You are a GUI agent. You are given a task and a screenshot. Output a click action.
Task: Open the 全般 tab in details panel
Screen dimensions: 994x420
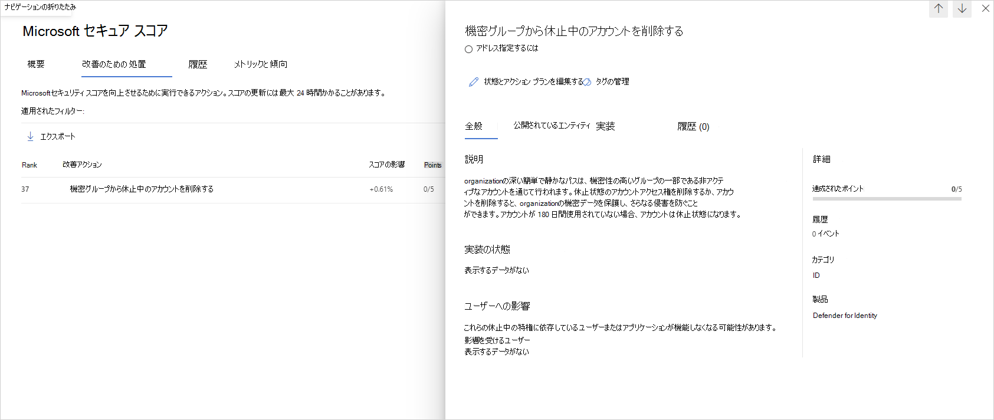coord(474,126)
